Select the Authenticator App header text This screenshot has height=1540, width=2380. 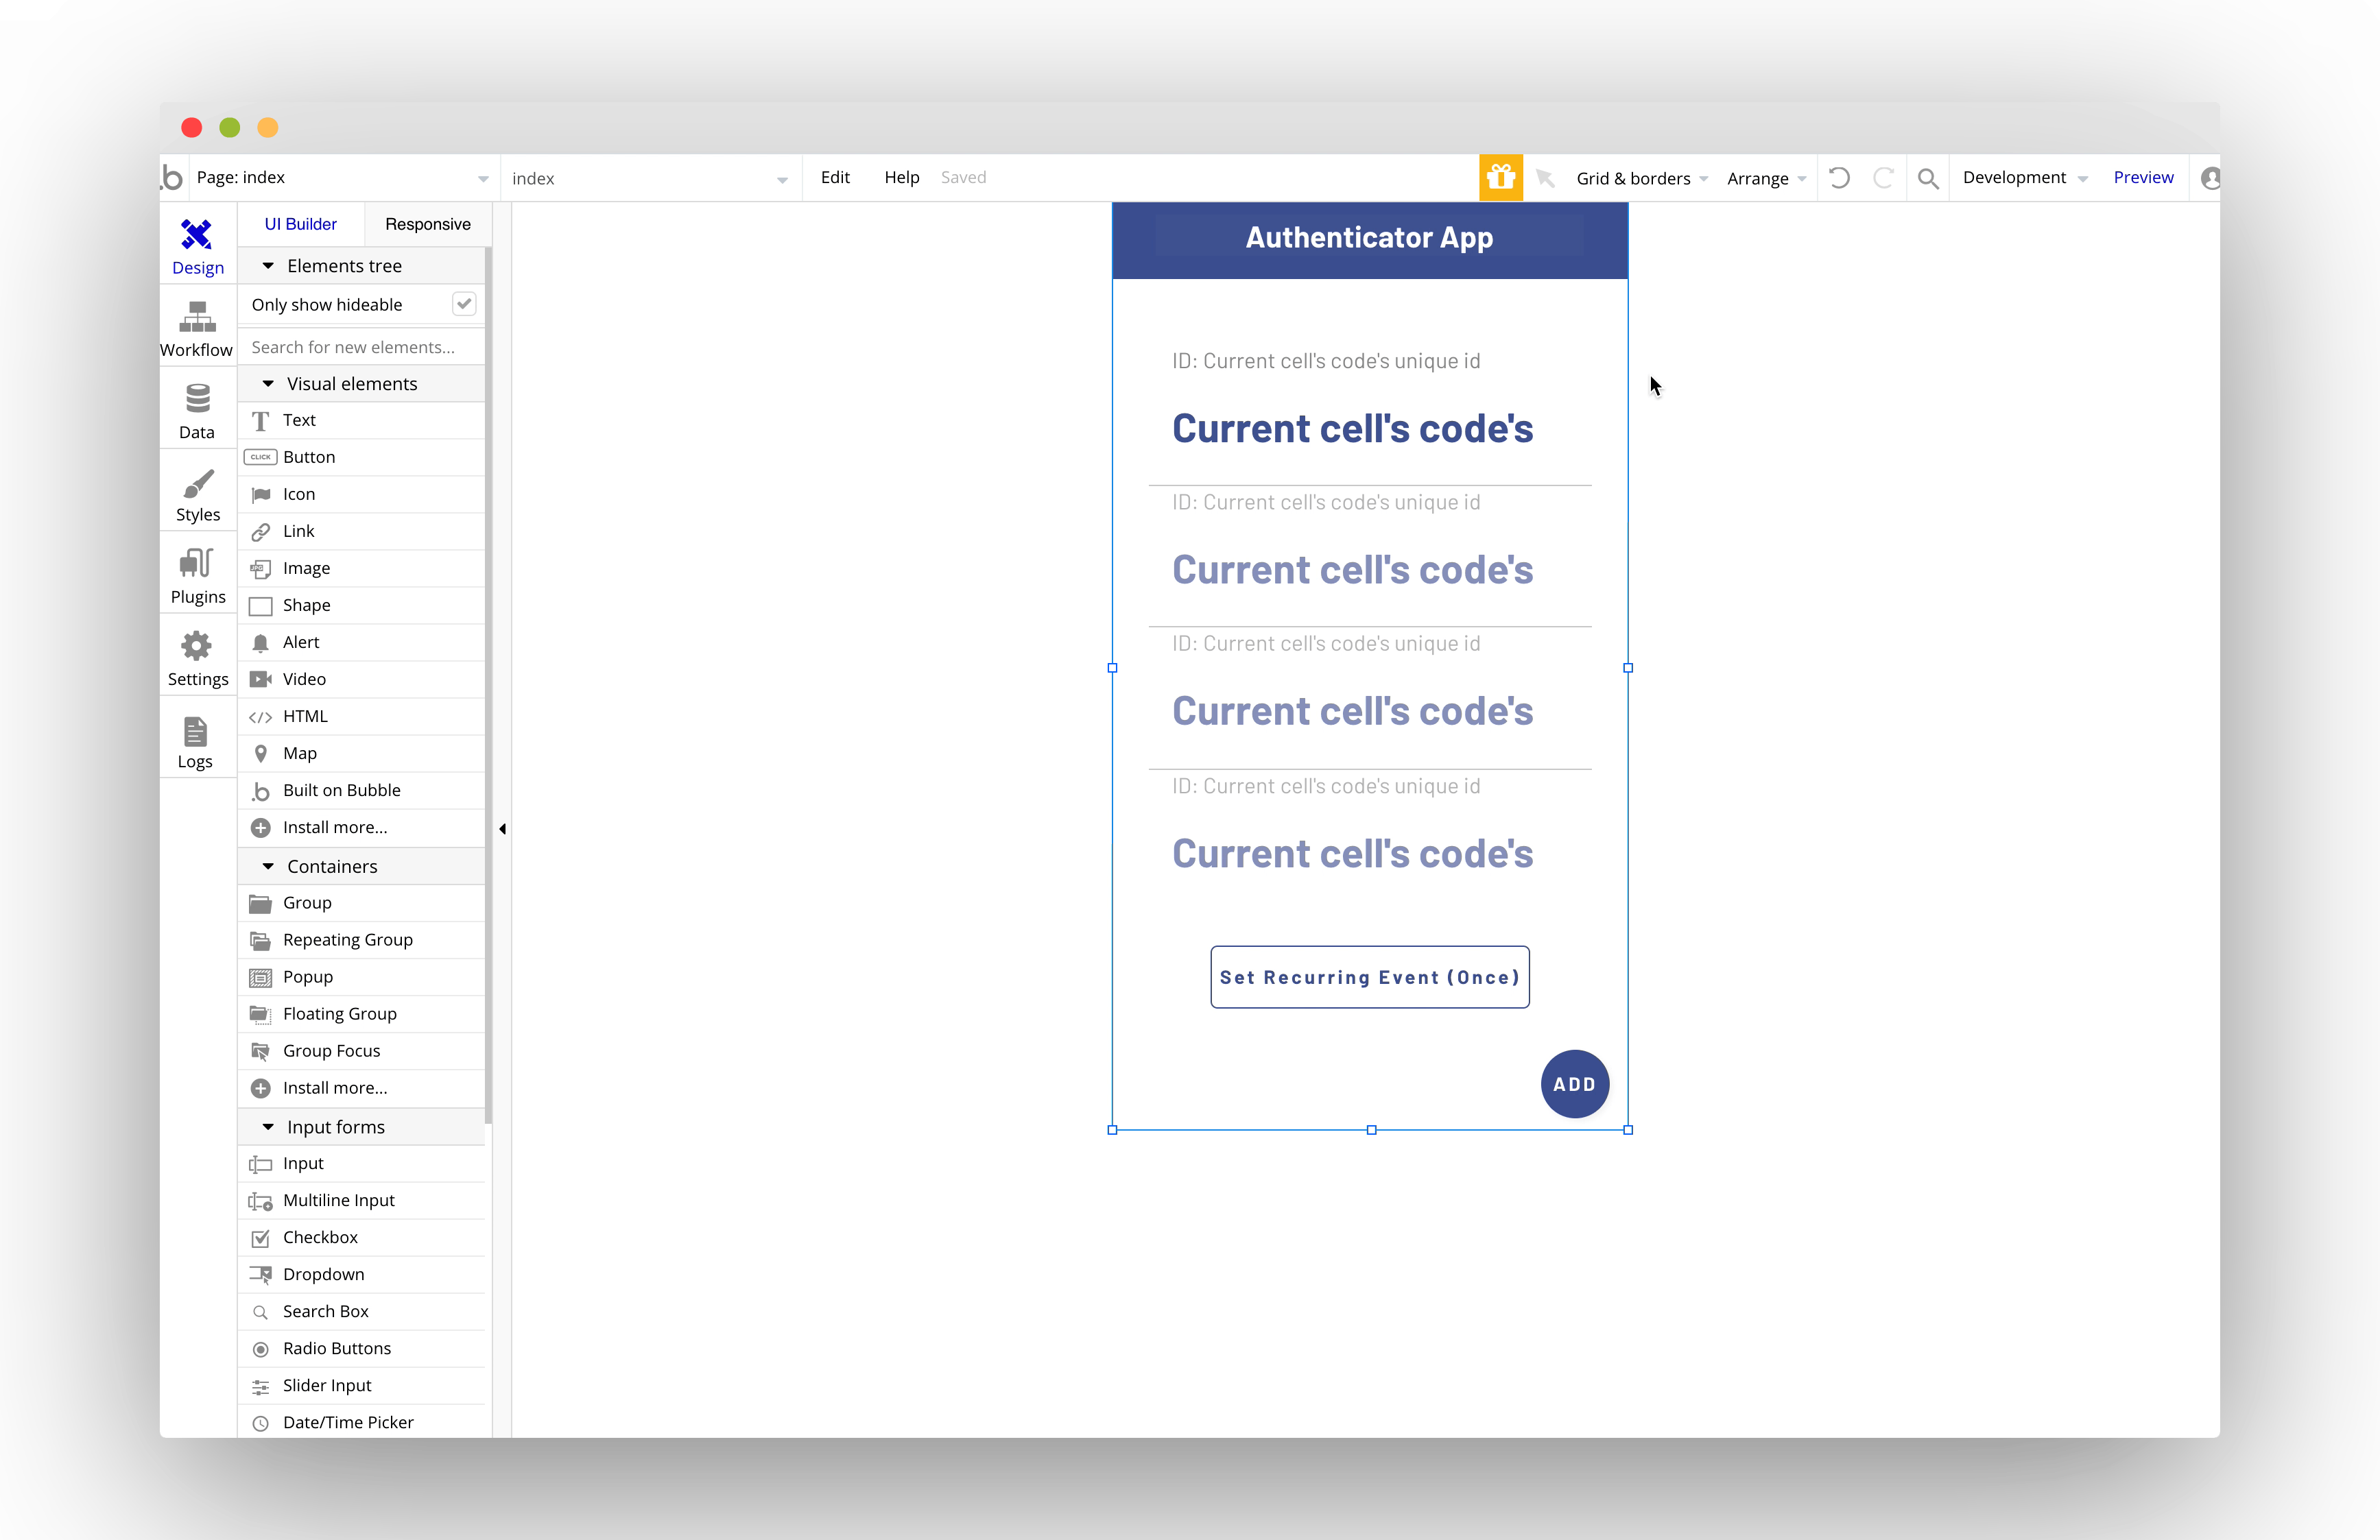tap(1369, 238)
